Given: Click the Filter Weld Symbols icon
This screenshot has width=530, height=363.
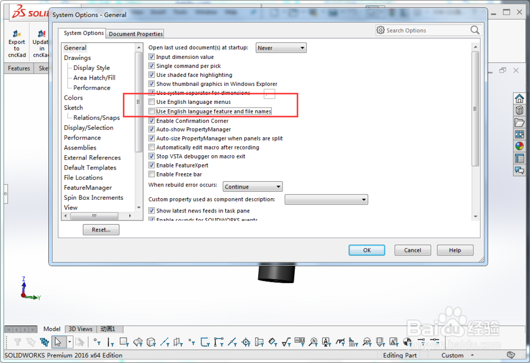Looking at the screenshot, I should point(340,342).
